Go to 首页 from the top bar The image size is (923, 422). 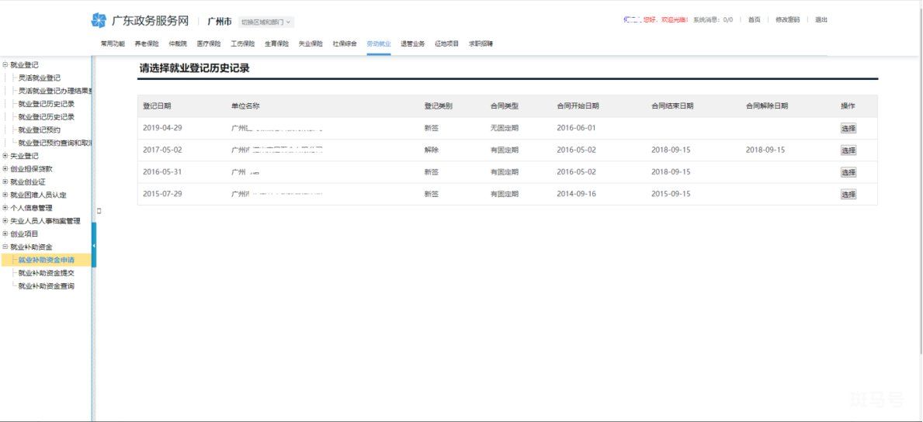point(754,19)
